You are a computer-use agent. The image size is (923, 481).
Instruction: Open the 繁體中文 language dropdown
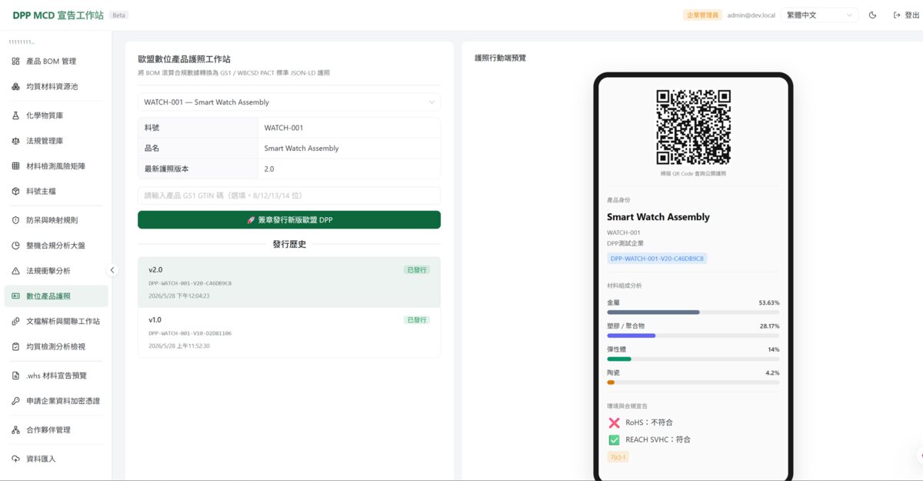[x=819, y=15]
